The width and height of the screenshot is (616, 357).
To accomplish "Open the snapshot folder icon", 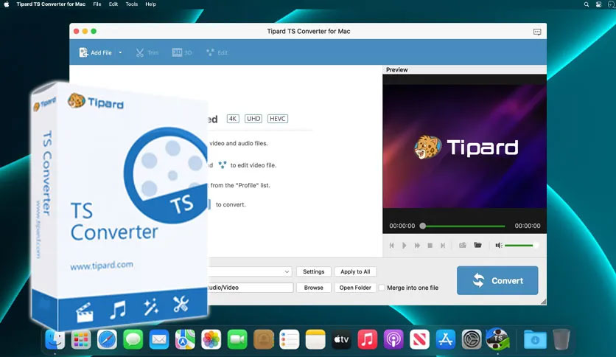I will [x=477, y=245].
